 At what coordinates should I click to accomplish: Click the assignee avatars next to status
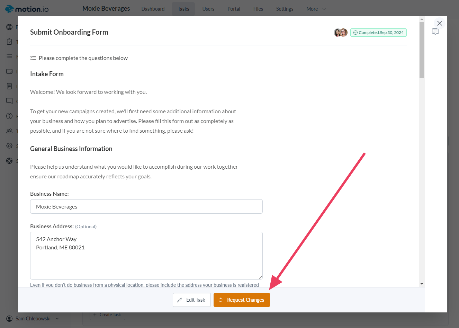(341, 33)
